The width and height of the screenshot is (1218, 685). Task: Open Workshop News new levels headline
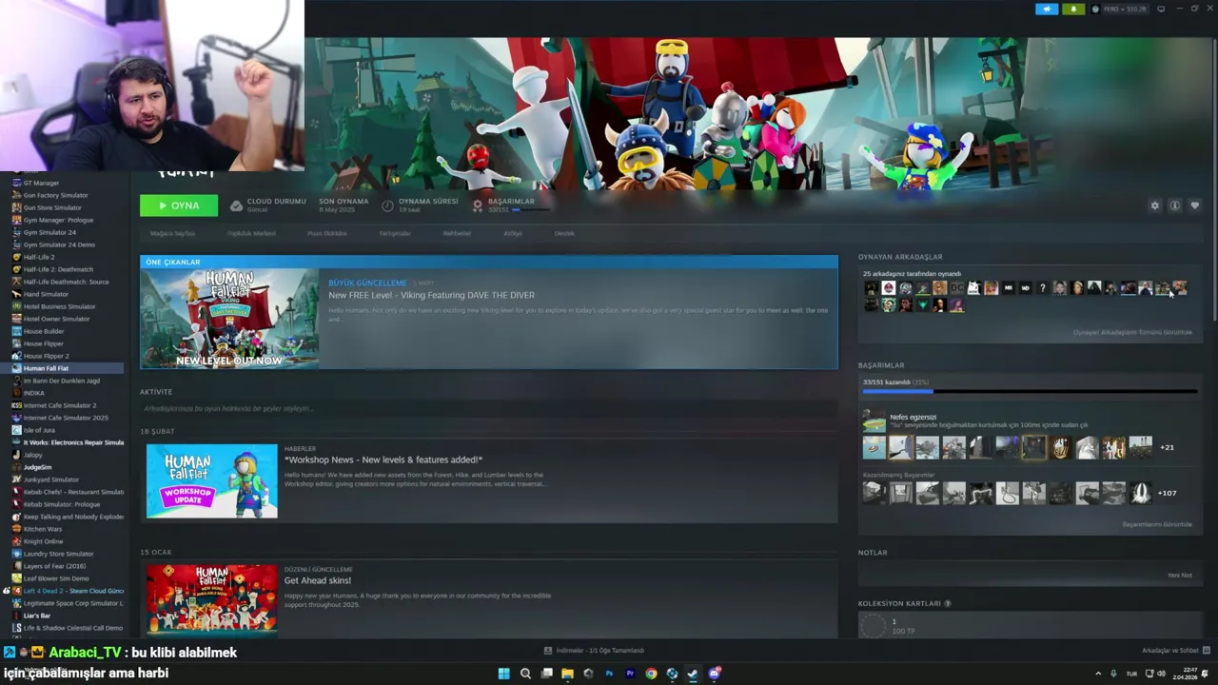[x=383, y=460]
